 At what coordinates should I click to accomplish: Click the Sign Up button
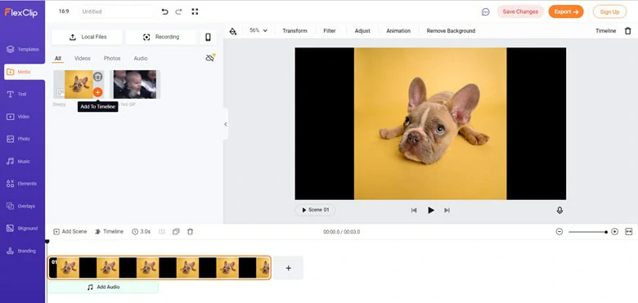(609, 11)
